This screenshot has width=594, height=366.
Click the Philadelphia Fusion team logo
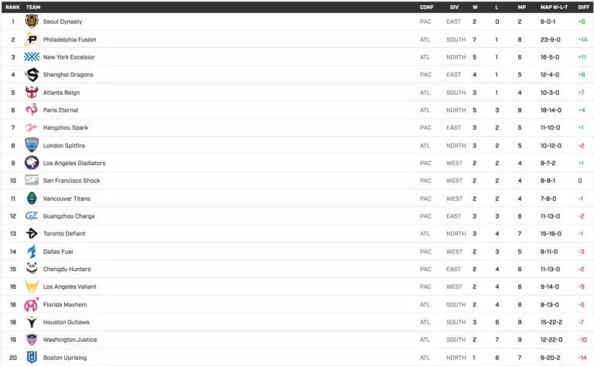[x=32, y=39]
